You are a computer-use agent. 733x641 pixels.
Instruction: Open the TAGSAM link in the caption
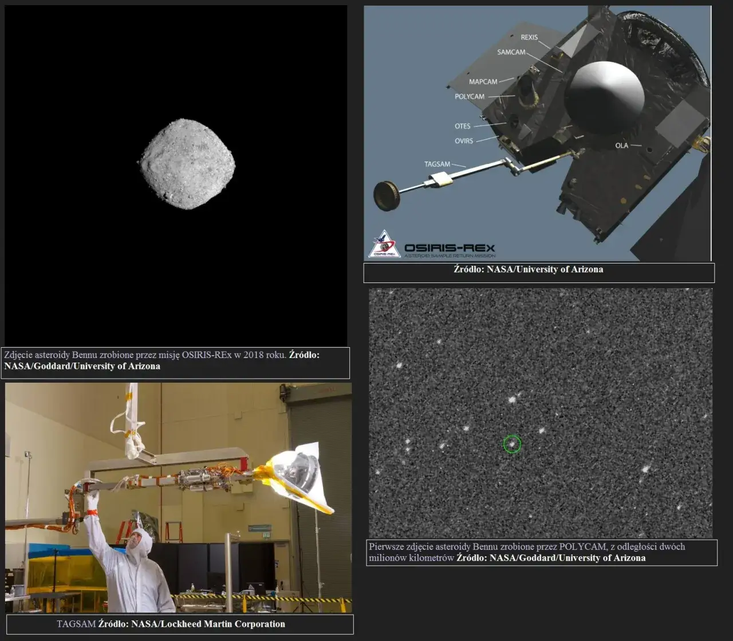(76, 624)
